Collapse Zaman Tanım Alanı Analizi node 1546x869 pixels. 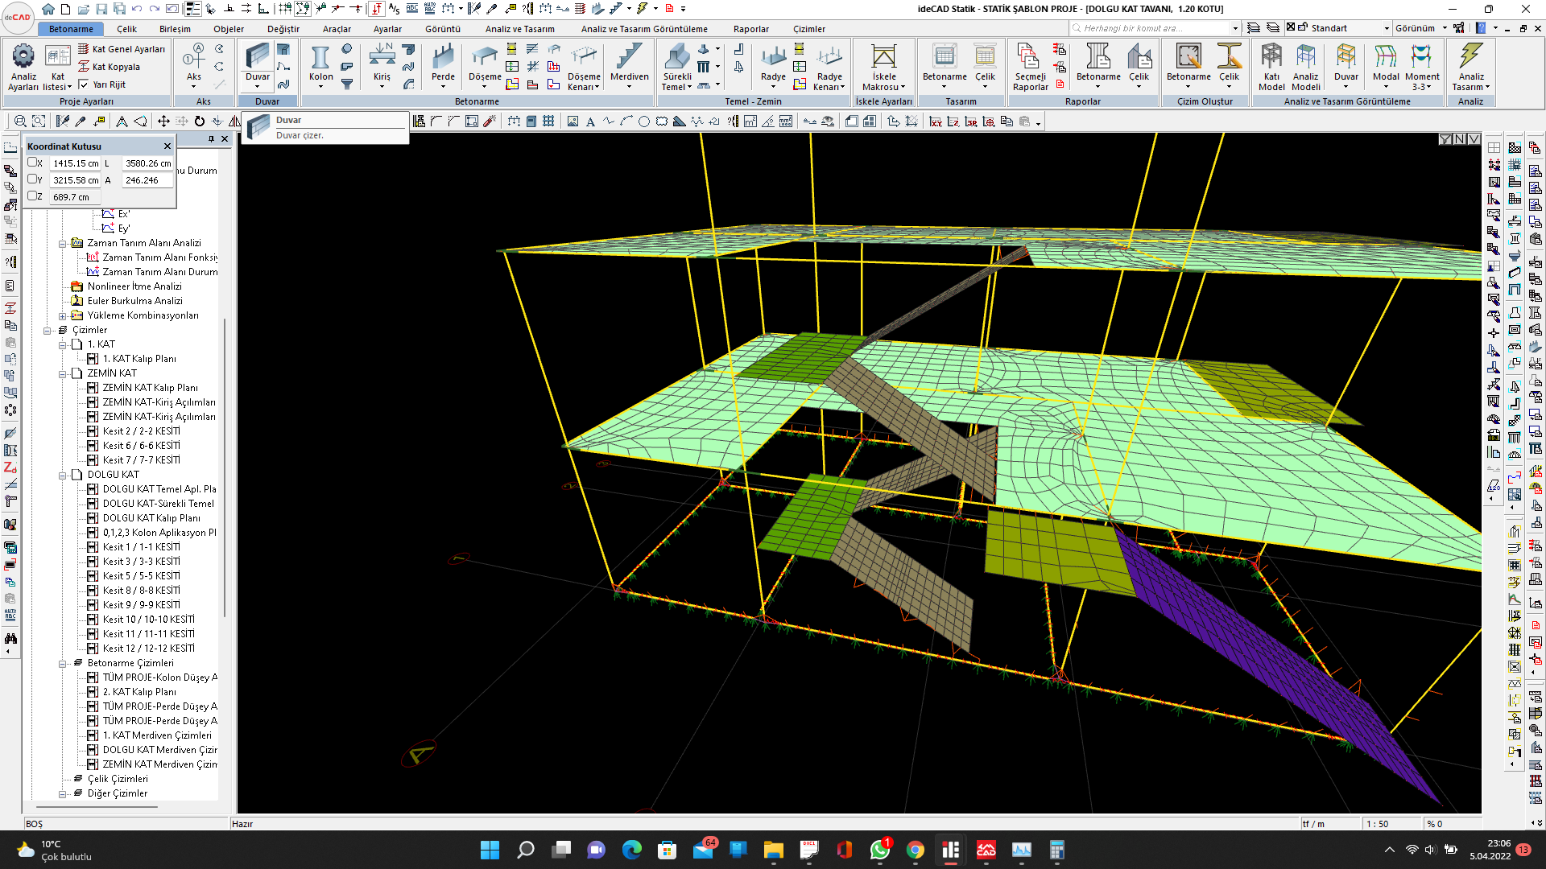pos(63,243)
